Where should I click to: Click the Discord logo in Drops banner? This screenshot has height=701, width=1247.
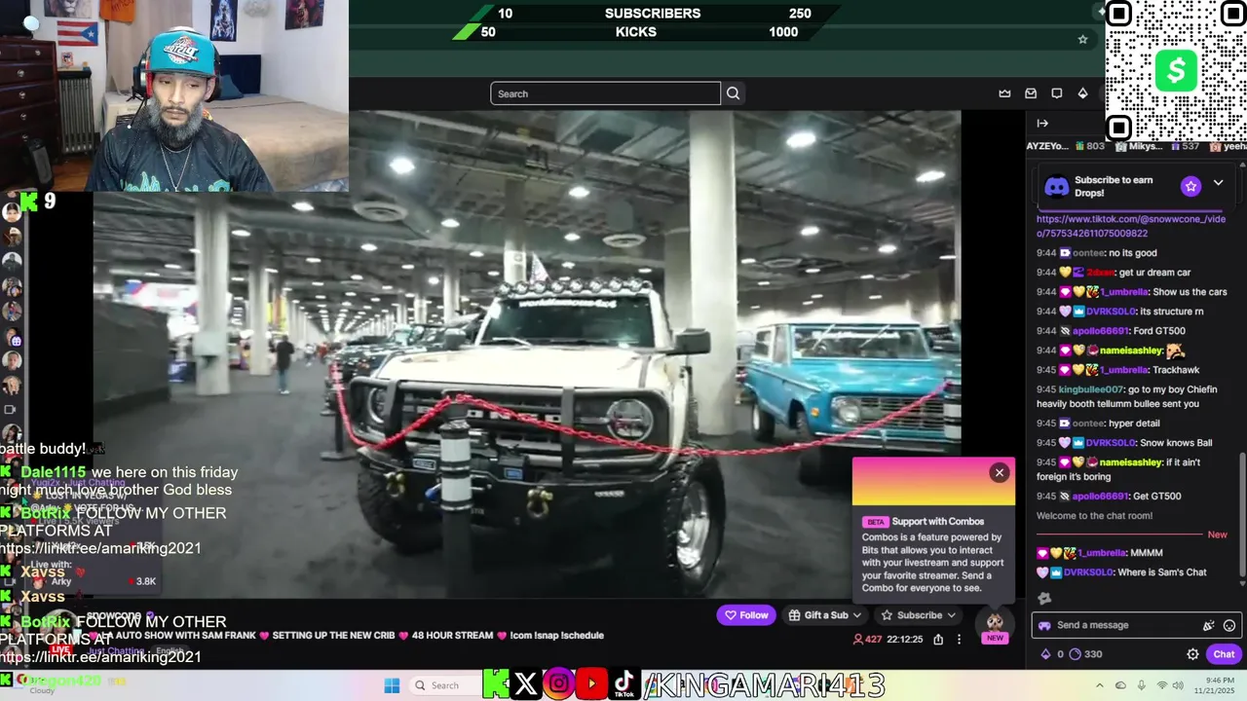(1056, 186)
